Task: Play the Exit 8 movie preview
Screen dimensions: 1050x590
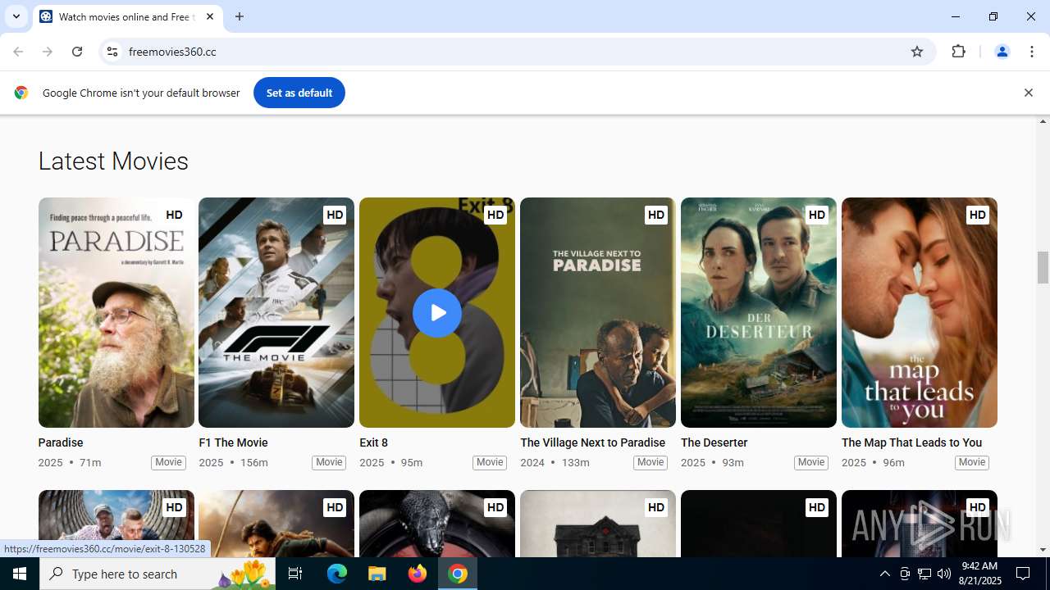Action: tap(436, 313)
